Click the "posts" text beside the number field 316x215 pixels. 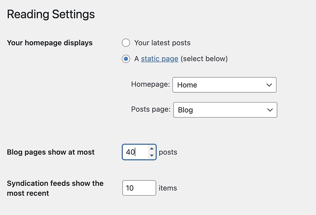(x=168, y=152)
